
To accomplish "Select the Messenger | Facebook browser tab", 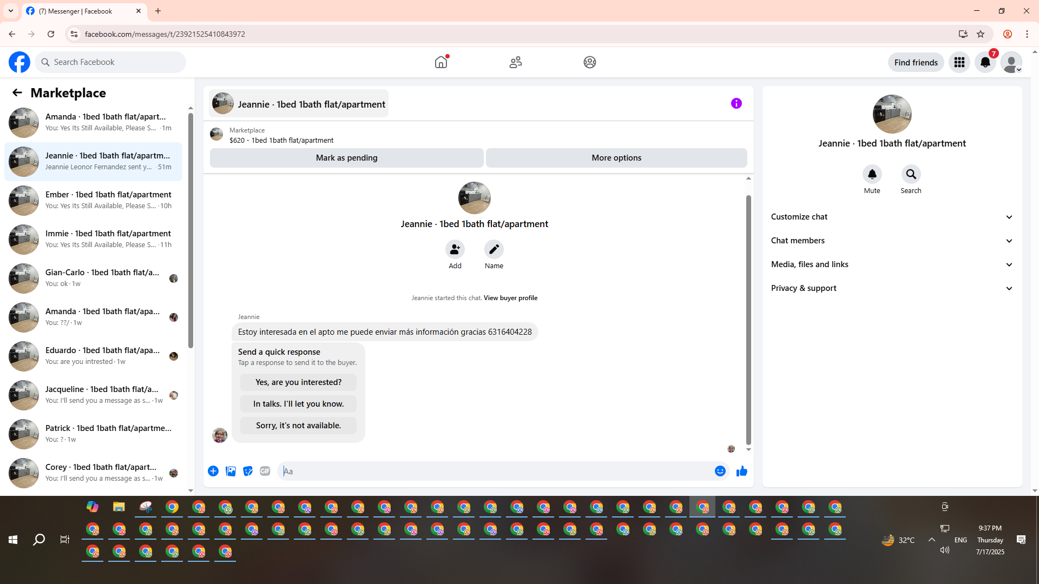I will (x=84, y=11).
